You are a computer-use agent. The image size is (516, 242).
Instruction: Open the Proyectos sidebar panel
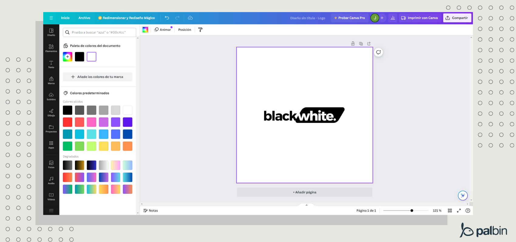pyautogui.click(x=51, y=129)
